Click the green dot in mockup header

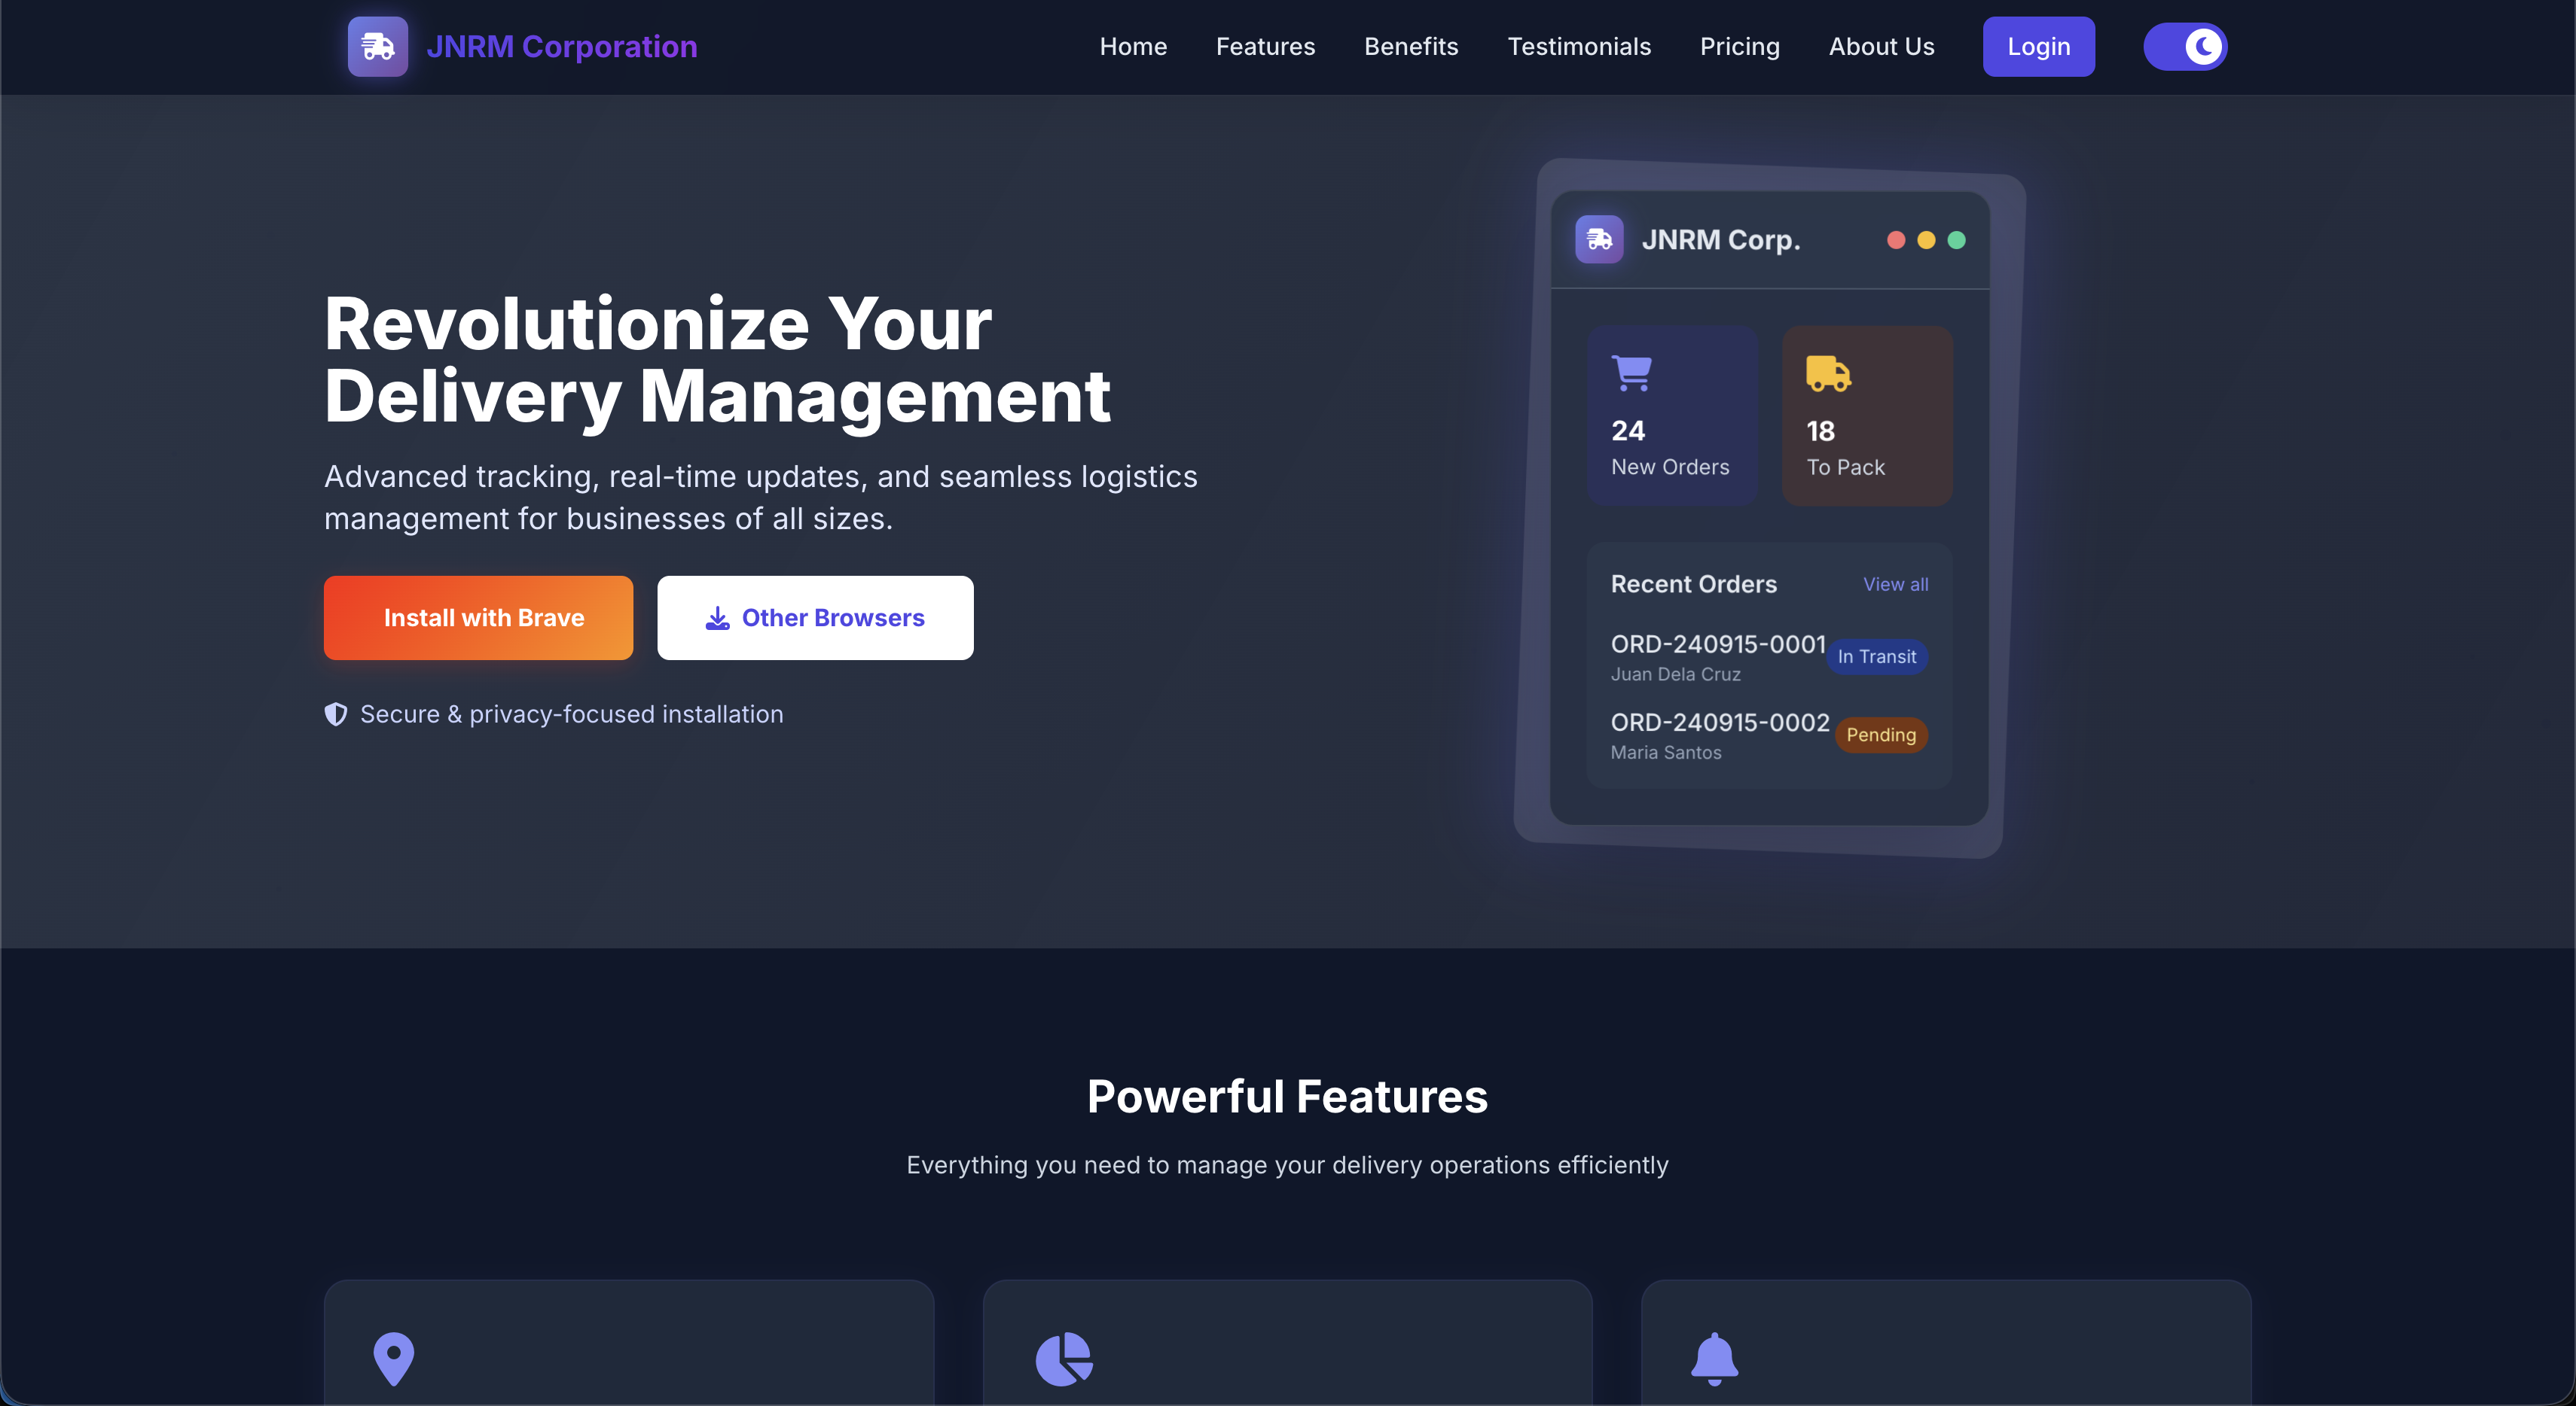[1956, 240]
